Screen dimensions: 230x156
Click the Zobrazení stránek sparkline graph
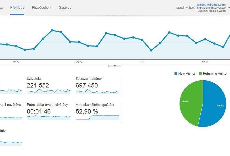(98, 91)
